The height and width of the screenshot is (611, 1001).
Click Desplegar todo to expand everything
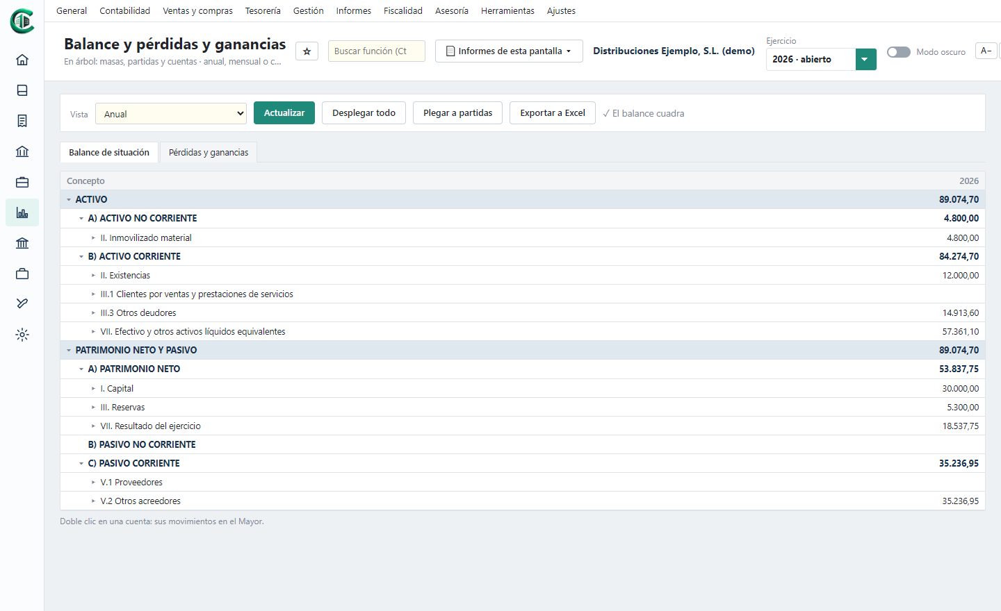(x=364, y=113)
